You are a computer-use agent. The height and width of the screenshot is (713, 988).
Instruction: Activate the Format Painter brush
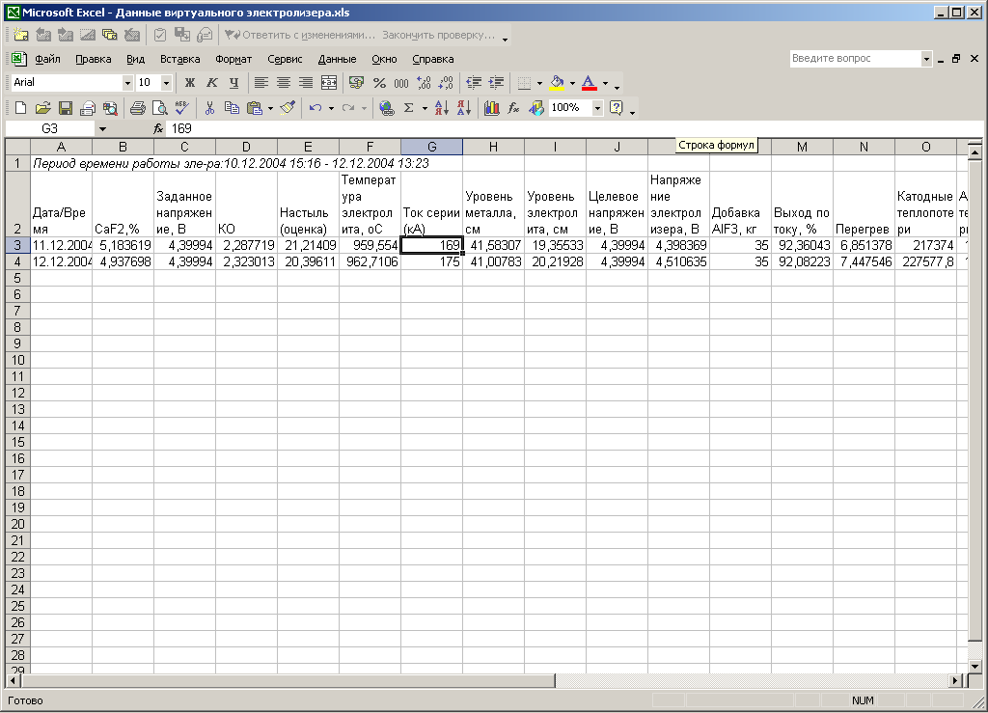[288, 108]
